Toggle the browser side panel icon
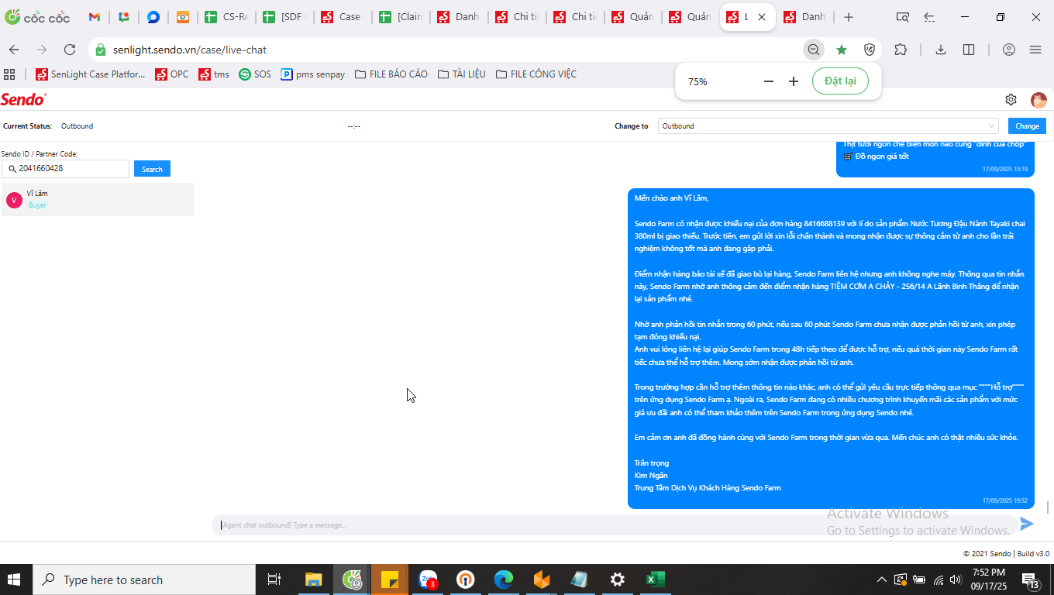Image resolution: width=1054 pixels, height=595 pixels. pyautogui.click(x=969, y=50)
